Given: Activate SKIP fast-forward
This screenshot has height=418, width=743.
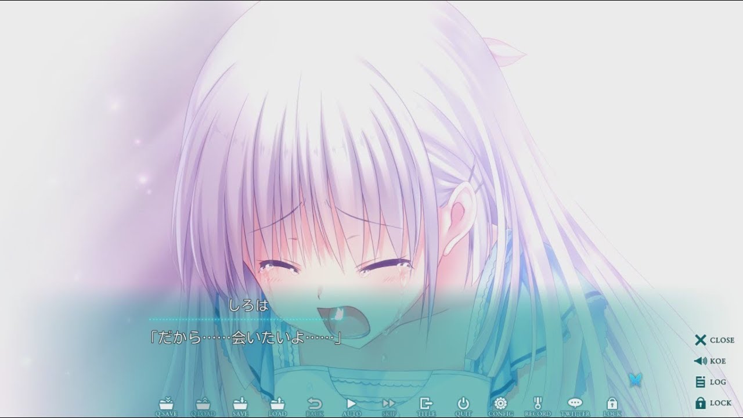Looking at the screenshot, I should (389, 406).
